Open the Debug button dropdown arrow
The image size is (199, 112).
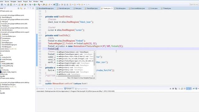(32, 5)
